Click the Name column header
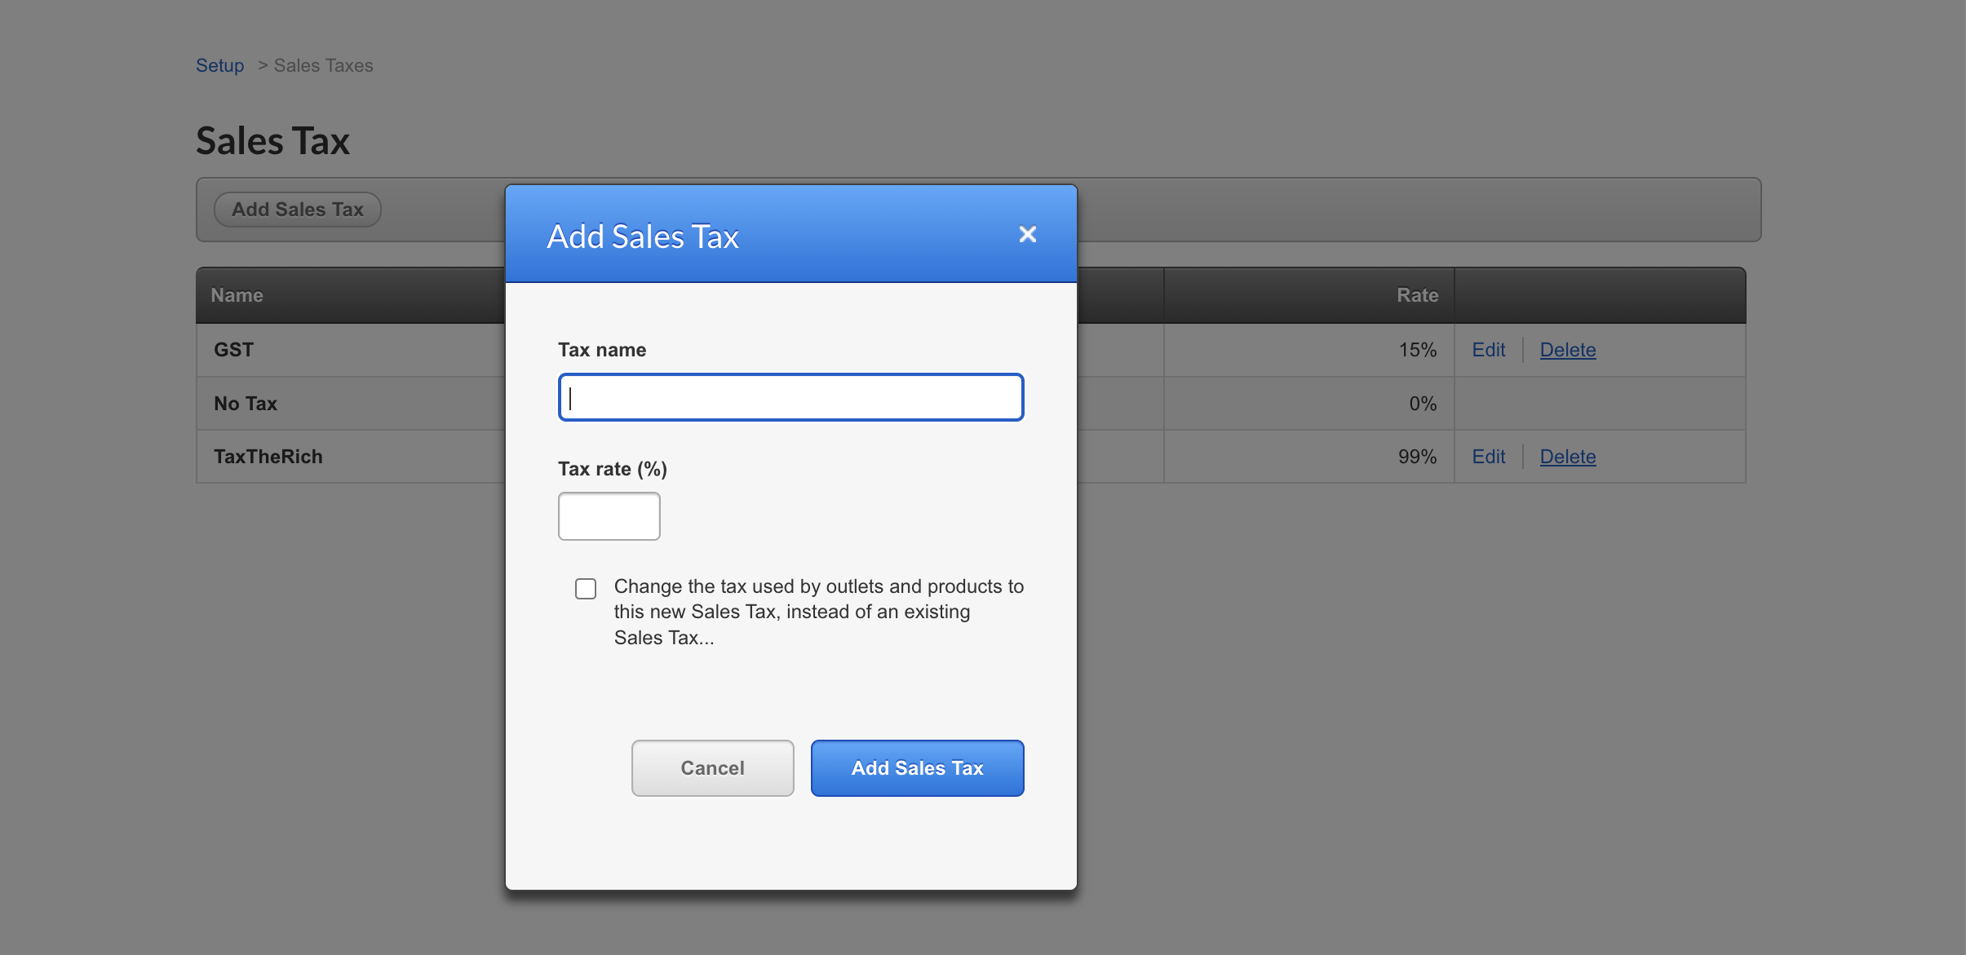Image resolution: width=1966 pixels, height=955 pixels. coord(237,295)
